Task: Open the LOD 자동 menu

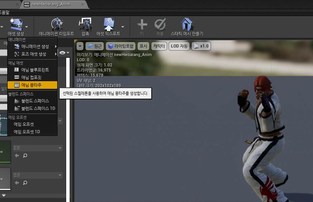Action: pyautogui.click(x=179, y=46)
